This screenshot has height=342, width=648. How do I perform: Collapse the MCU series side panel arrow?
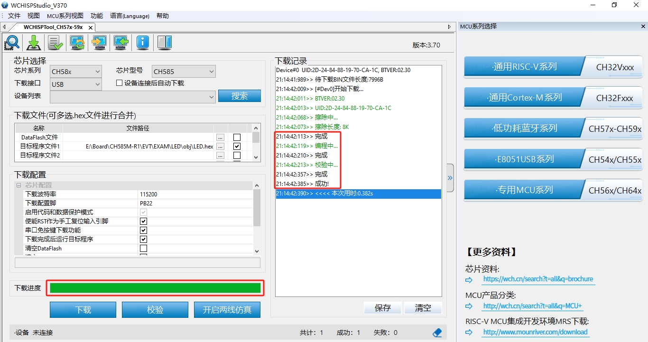450,178
